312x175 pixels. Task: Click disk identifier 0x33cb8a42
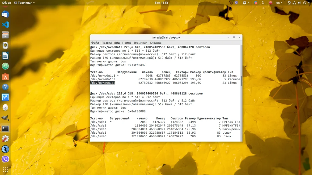[x=136, y=65]
